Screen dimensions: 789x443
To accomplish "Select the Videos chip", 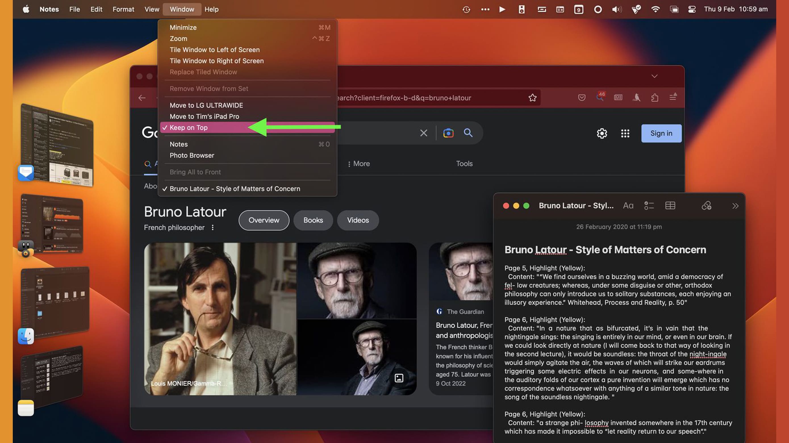I will tap(358, 220).
